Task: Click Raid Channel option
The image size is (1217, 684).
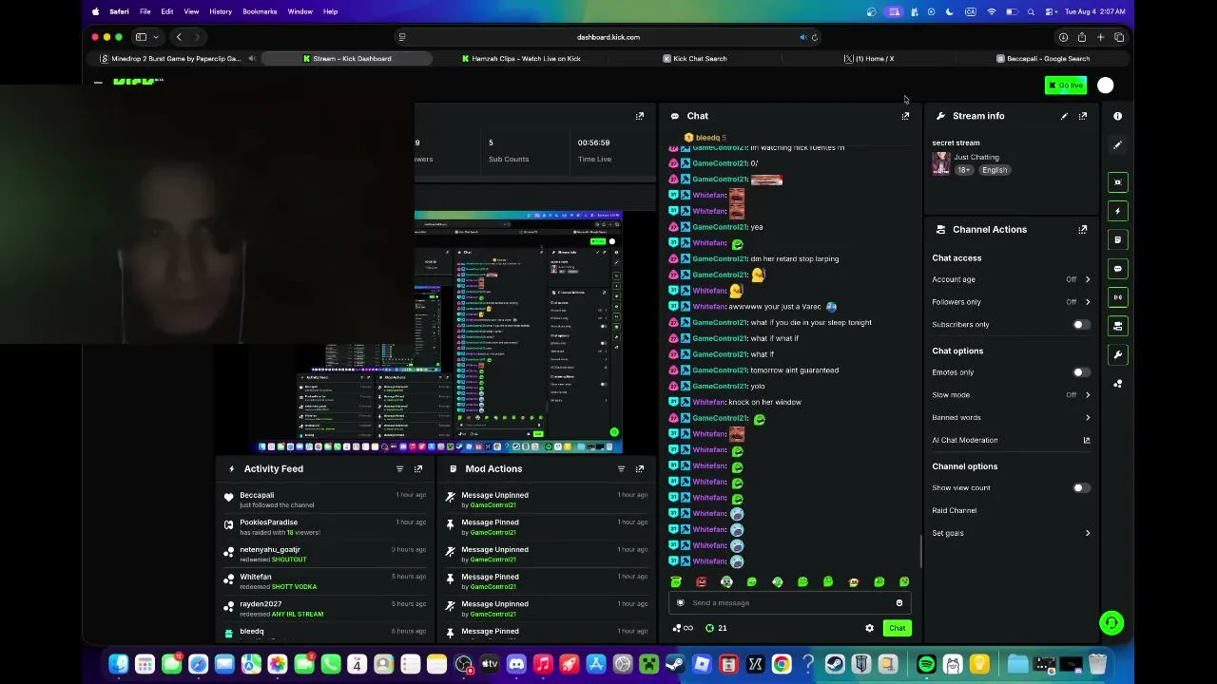Action: coord(955,511)
